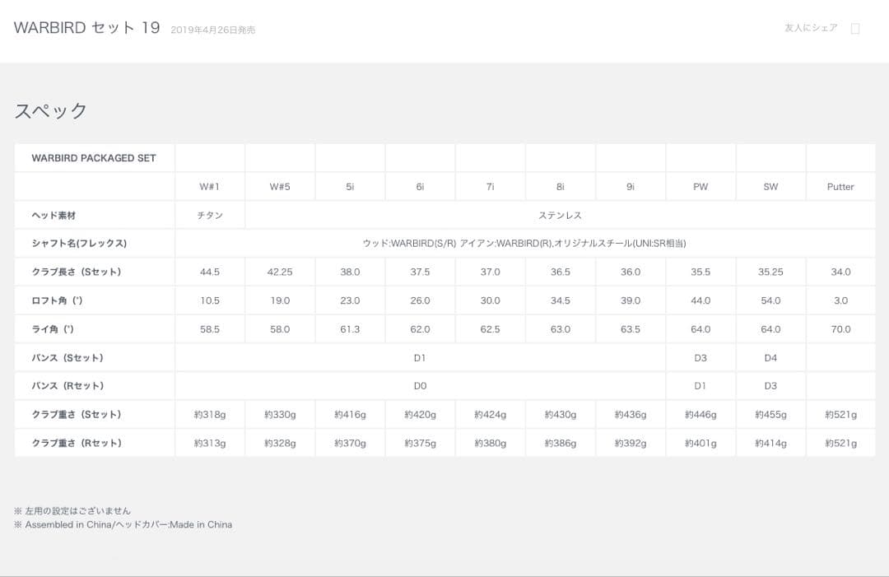This screenshot has width=889, height=577.
Task: Click the 約521g cell in the Rセット row
Action: [x=840, y=443]
